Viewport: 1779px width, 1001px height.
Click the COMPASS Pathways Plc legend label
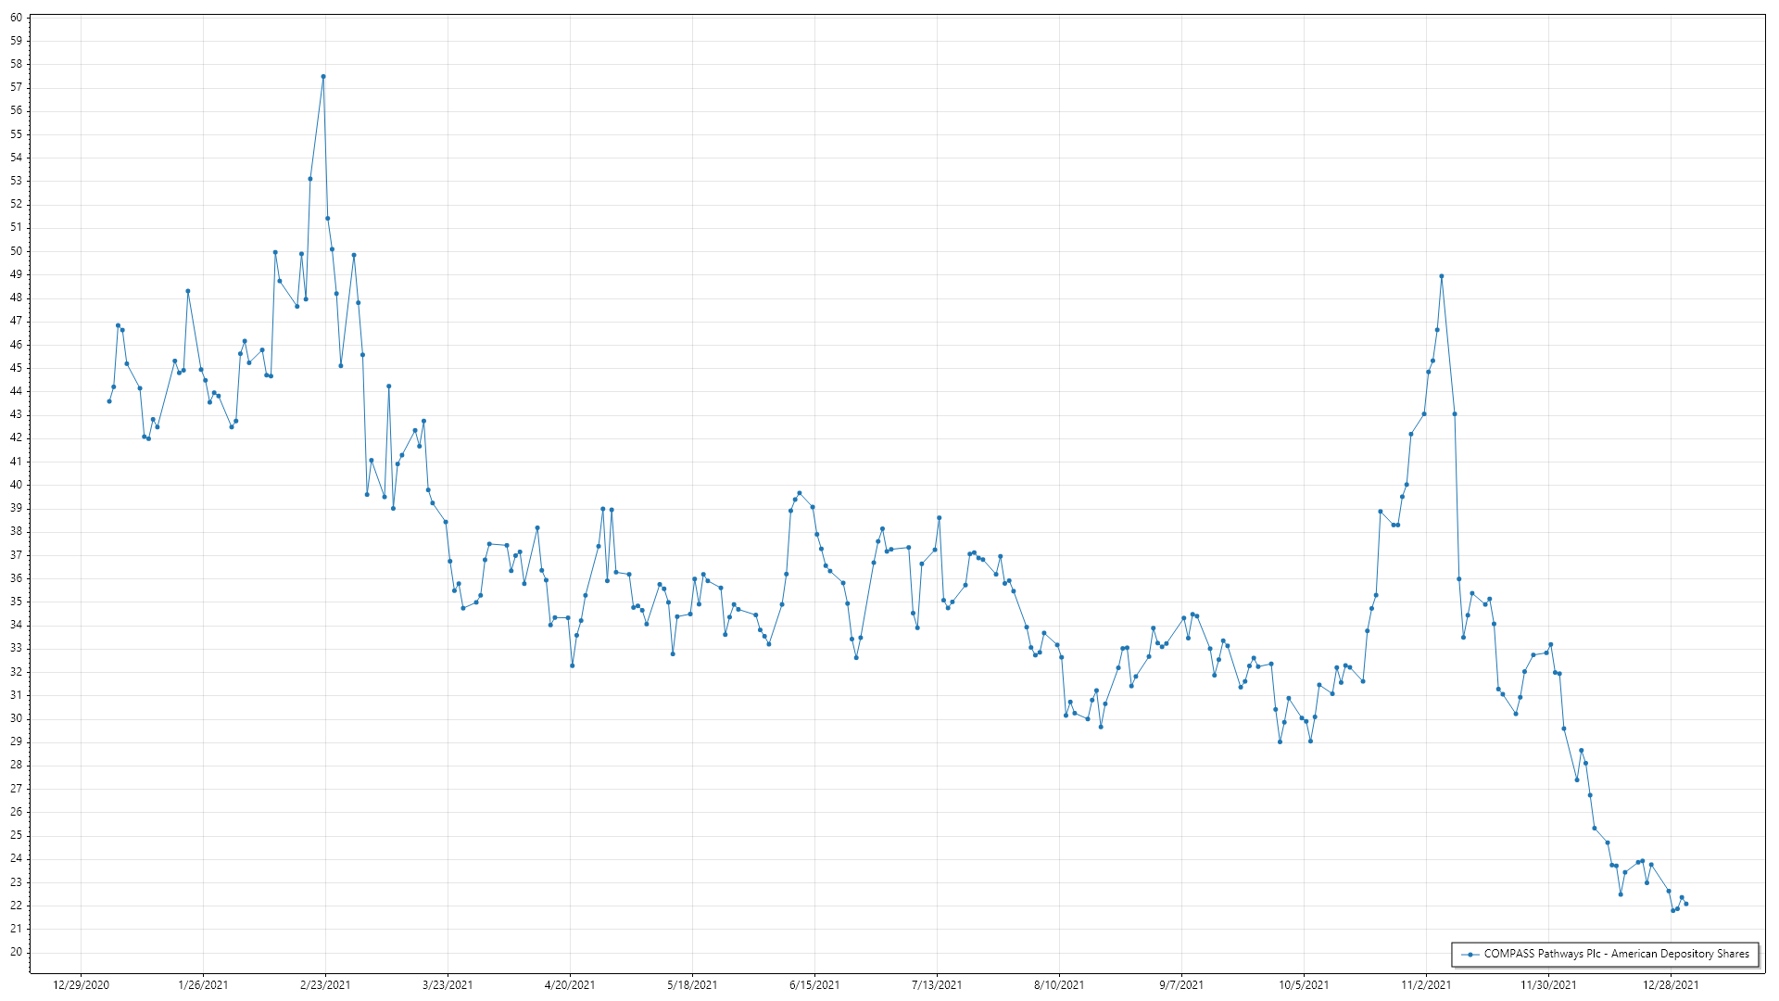[1616, 954]
